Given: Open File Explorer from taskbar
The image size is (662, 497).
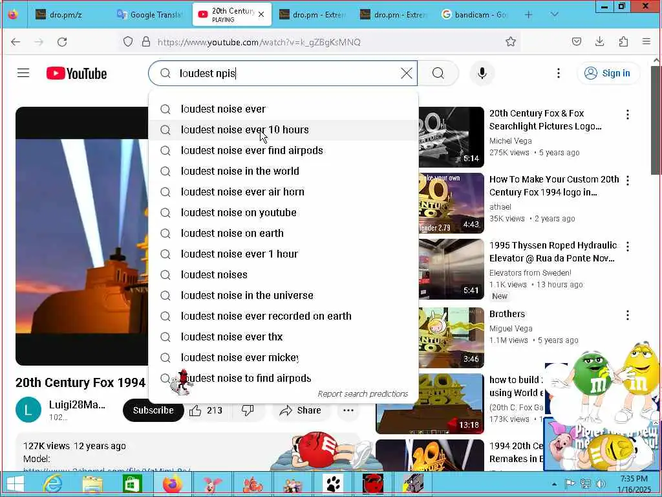Looking at the screenshot, I should [x=92, y=484].
